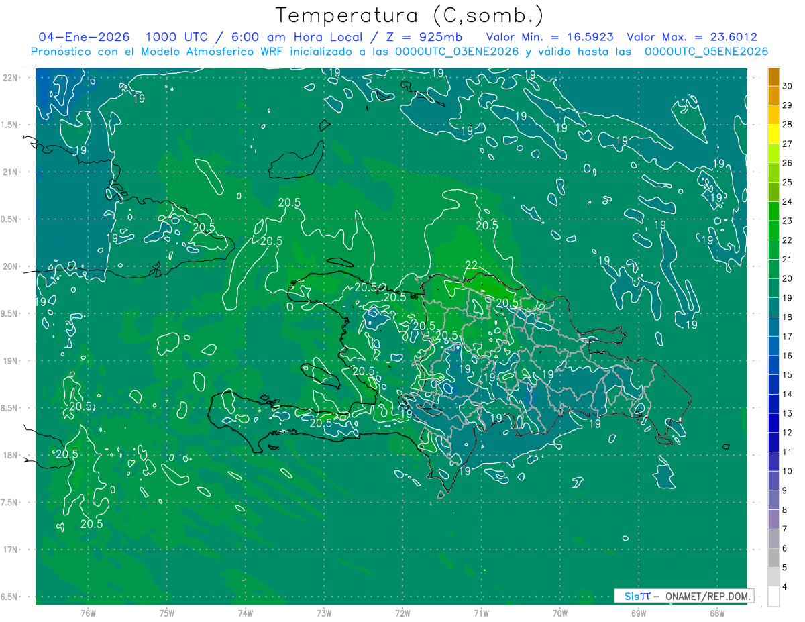805x622 pixels.
Task: Select the 68W longitude axis label
Action: tap(716, 613)
